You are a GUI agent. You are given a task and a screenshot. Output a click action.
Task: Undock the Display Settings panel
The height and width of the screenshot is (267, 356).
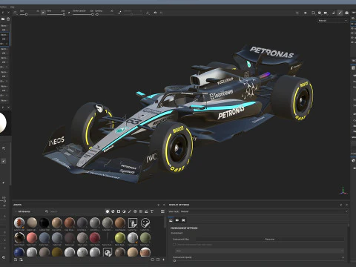click(341, 205)
